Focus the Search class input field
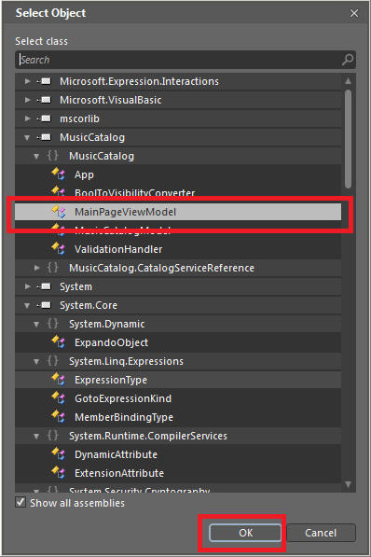Viewport: 371px width, 557px height. pyautogui.click(x=179, y=60)
